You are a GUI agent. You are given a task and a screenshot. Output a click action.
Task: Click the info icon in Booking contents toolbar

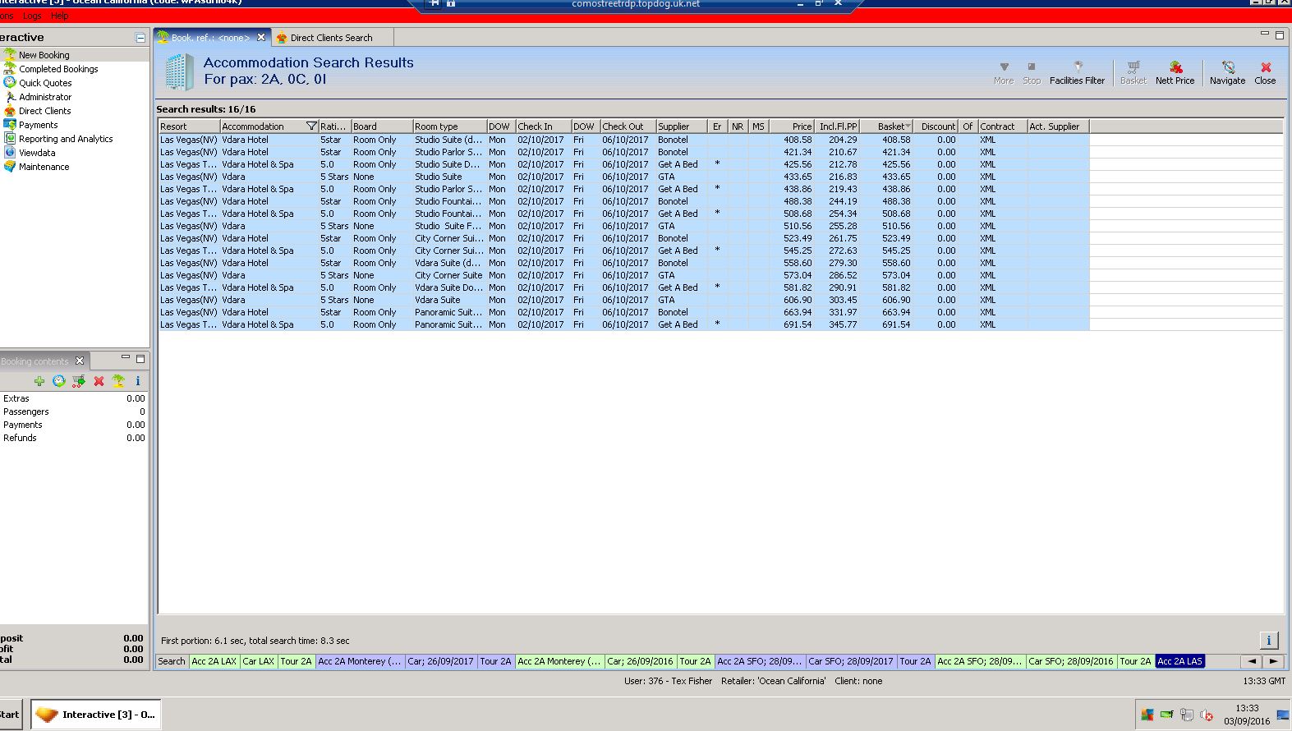point(138,381)
